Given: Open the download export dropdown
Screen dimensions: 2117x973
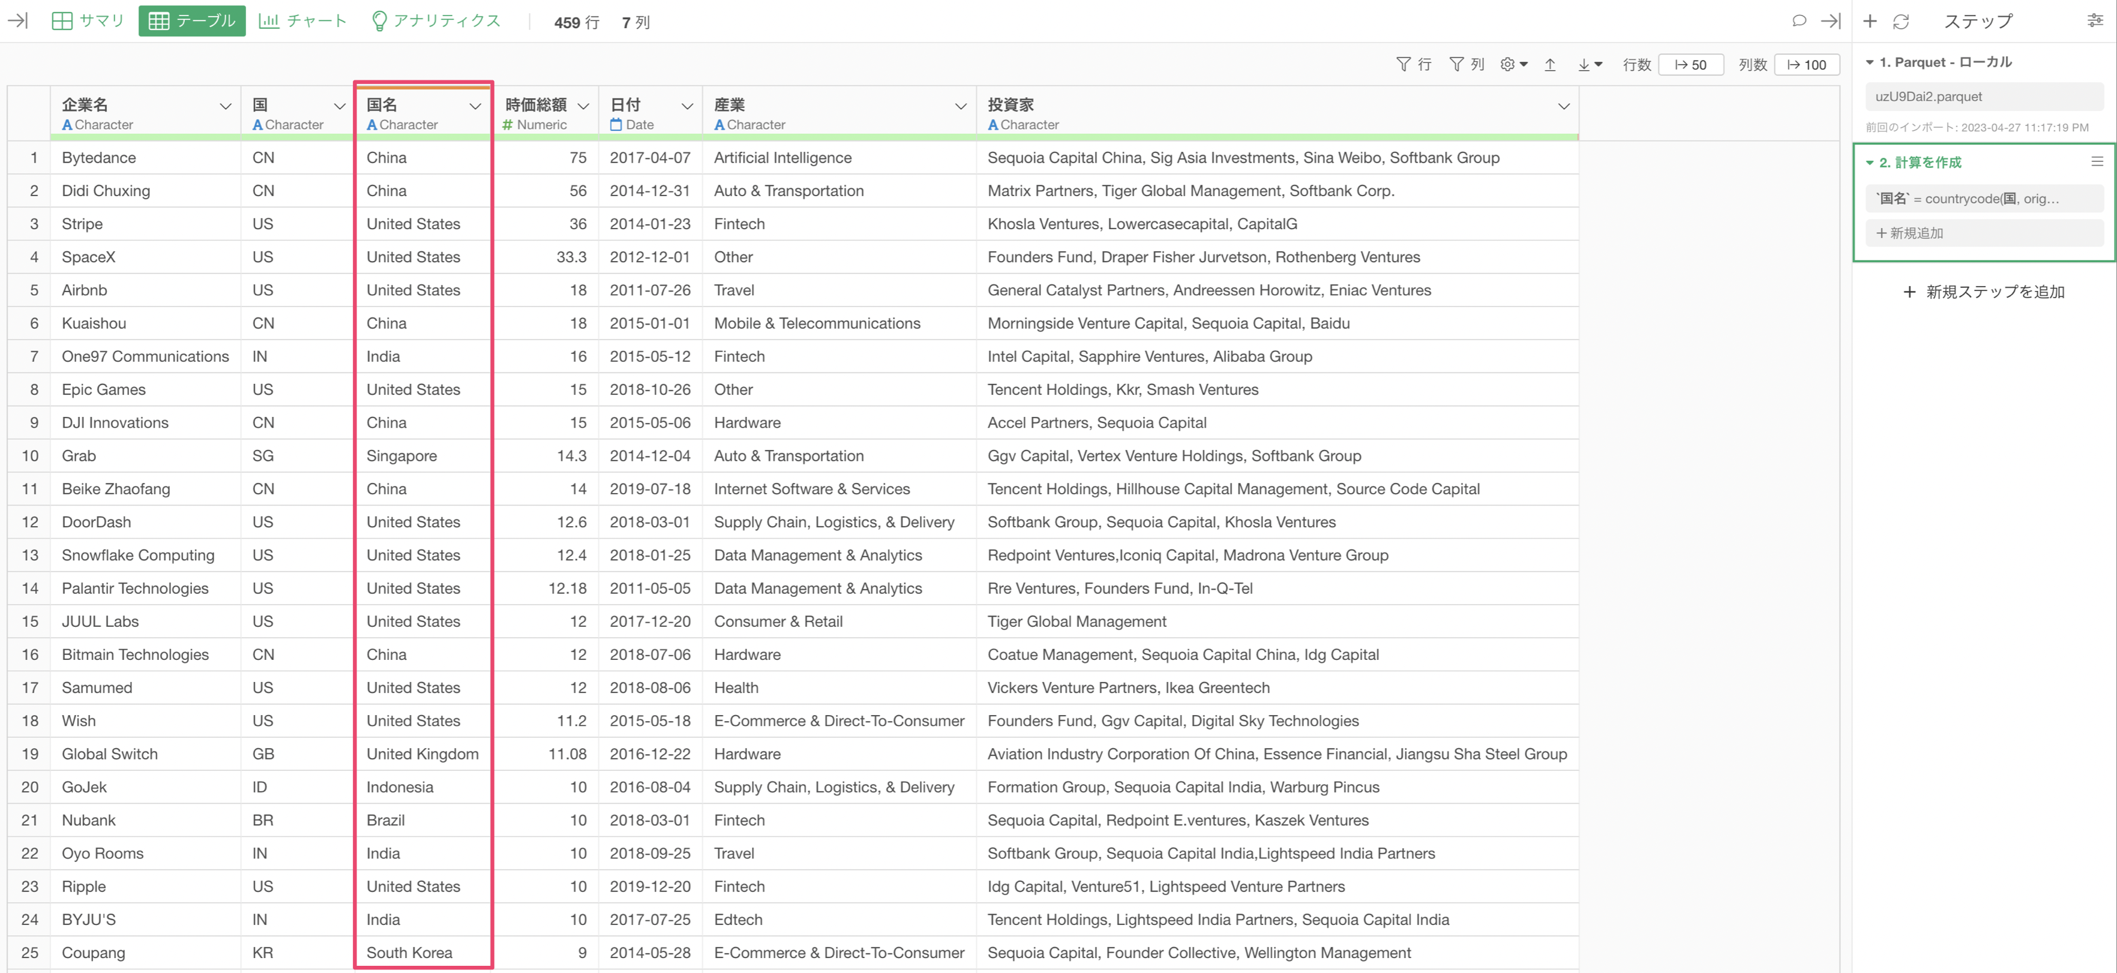Looking at the screenshot, I should coord(1590,64).
